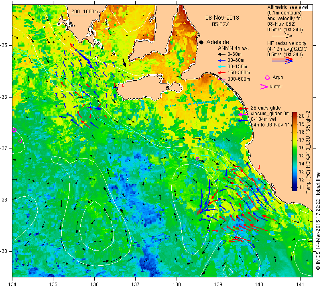The image size is (321, 289).
Task: Click the '136' longitude axis label
Action: point(95,285)
